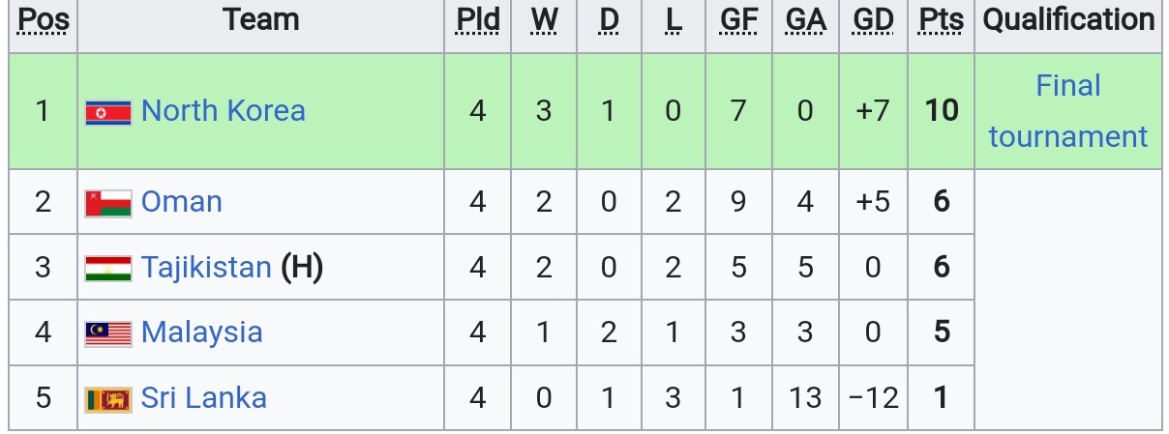Click the GF column header abbreviation

pos(739,20)
